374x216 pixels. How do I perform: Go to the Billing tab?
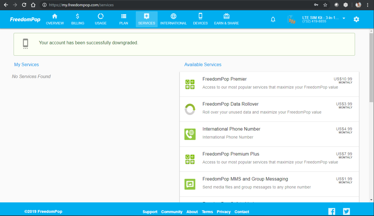(78, 19)
